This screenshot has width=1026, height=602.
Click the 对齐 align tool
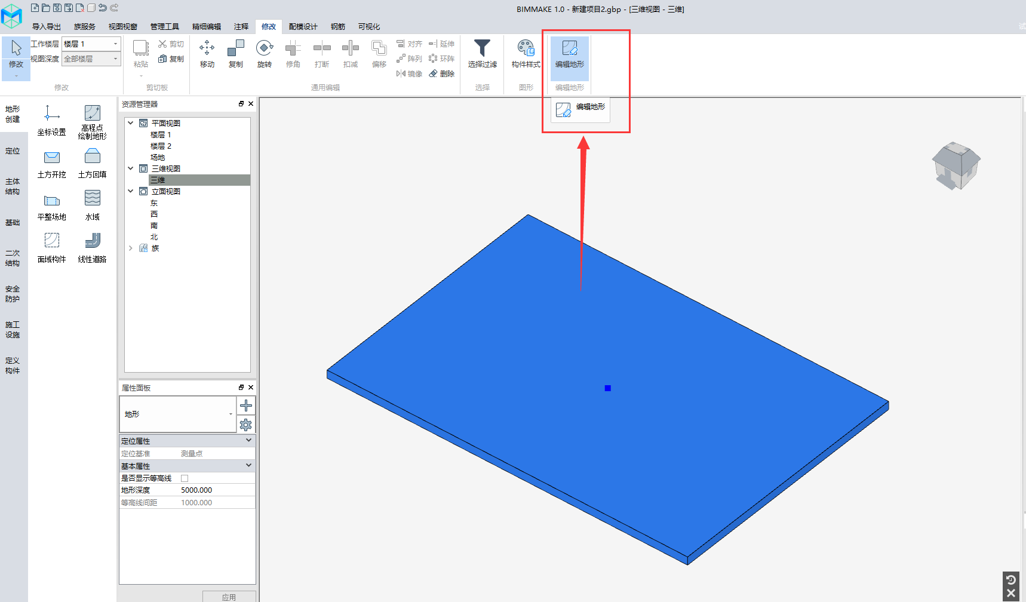(x=410, y=44)
